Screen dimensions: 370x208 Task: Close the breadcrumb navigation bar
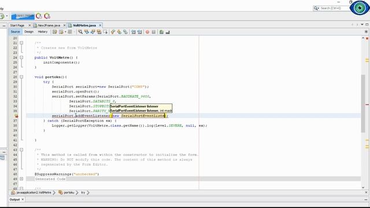[x=366, y=192]
